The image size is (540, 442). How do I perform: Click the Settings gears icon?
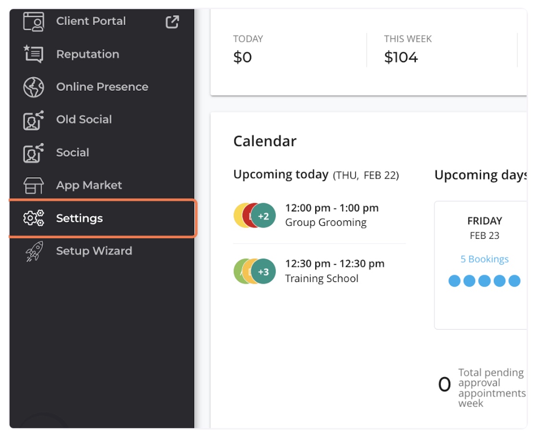(x=34, y=218)
